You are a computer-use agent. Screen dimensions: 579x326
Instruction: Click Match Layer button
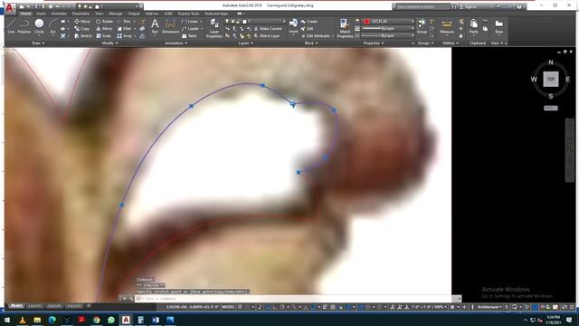click(267, 36)
